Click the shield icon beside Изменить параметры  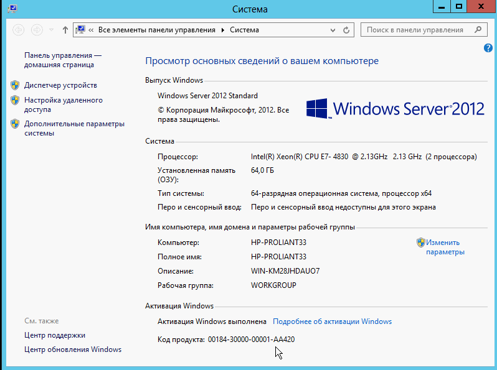tap(420, 243)
